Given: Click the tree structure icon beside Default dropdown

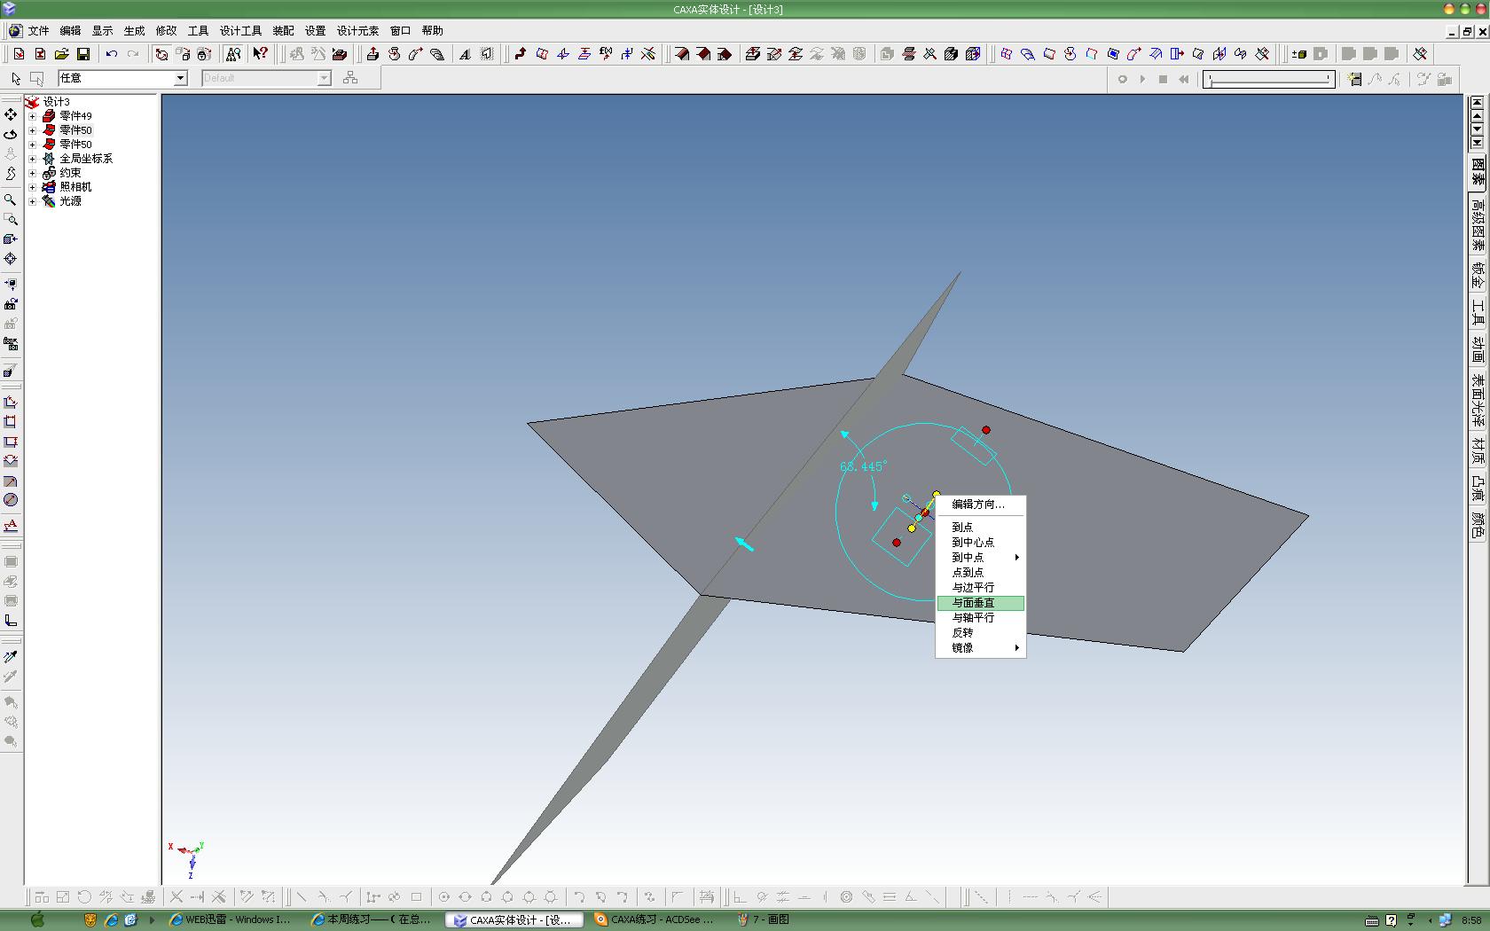Looking at the screenshot, I should pos(350,78).
